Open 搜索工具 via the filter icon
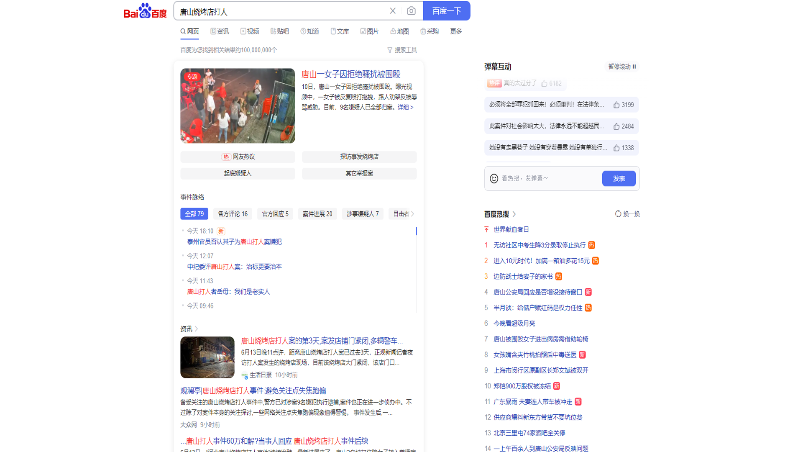 [x=390, y=50]
